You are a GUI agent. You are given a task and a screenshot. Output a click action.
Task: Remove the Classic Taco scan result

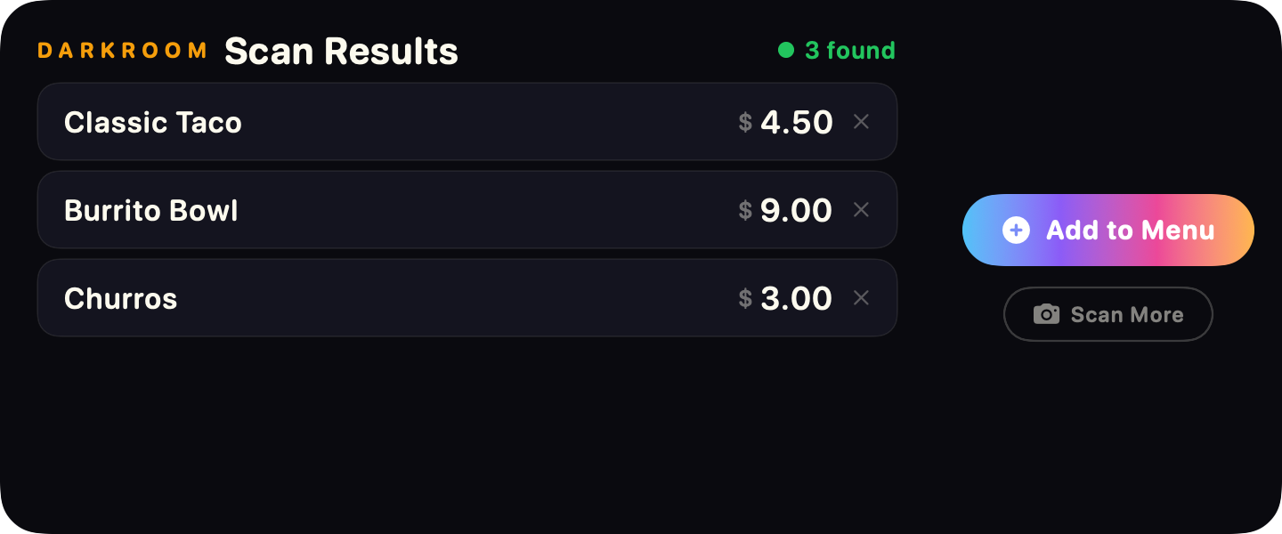click(x=861, y=122)
